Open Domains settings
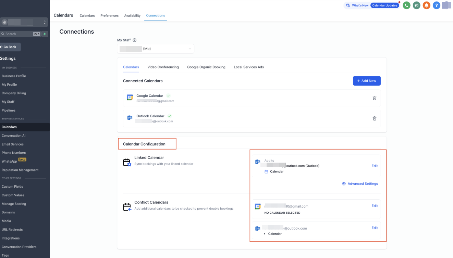The image size is (453, 258). coord(8,212)
